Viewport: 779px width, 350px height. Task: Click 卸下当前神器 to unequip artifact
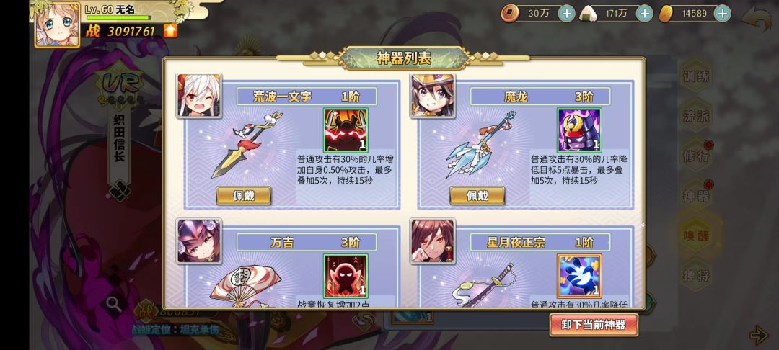(594, 325)
